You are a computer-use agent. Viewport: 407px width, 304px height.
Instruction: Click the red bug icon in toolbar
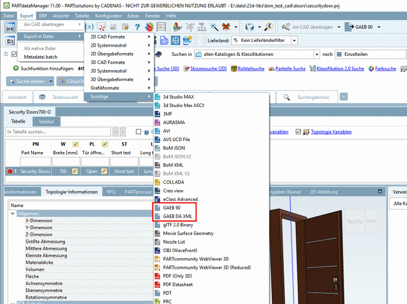[x=149, y=27]
